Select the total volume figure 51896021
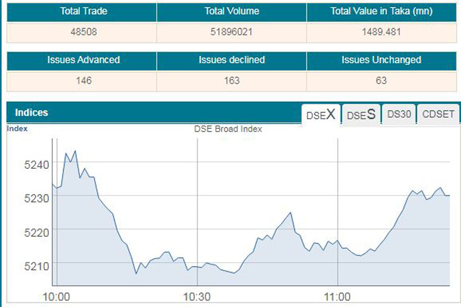 232,32
